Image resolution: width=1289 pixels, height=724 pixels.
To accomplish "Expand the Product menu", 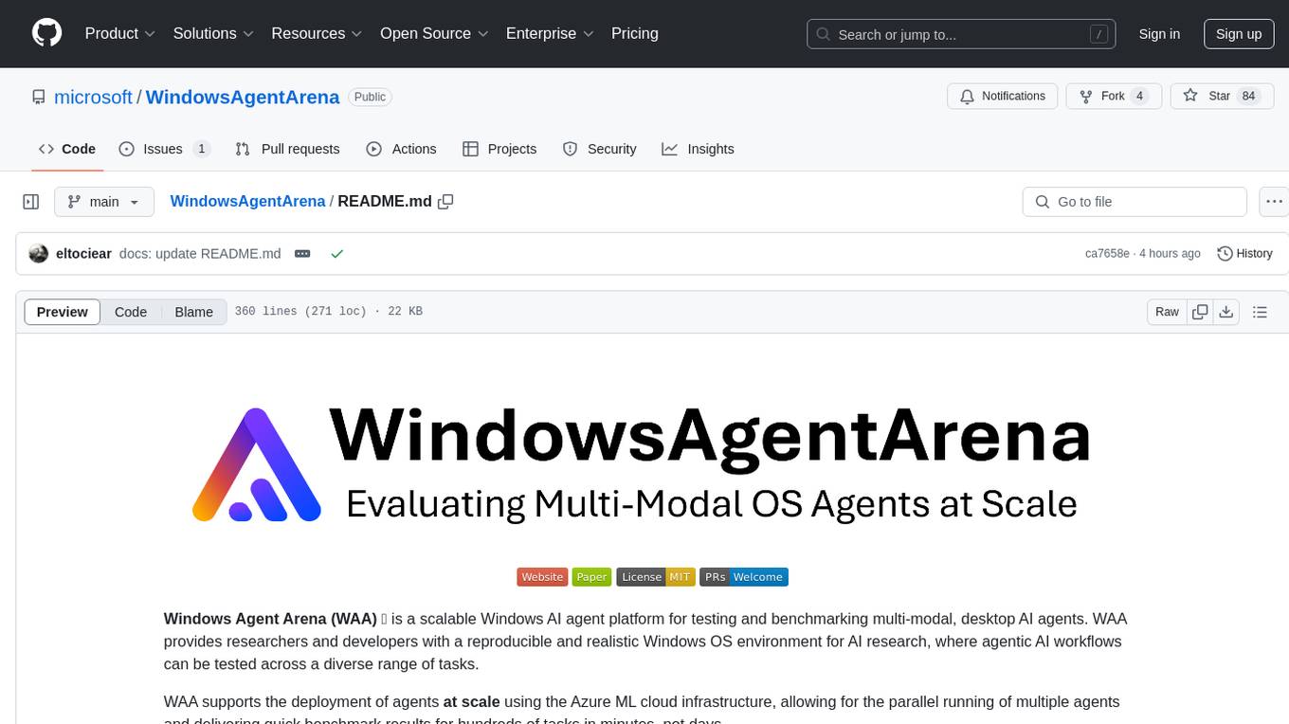I will [120, 33].
